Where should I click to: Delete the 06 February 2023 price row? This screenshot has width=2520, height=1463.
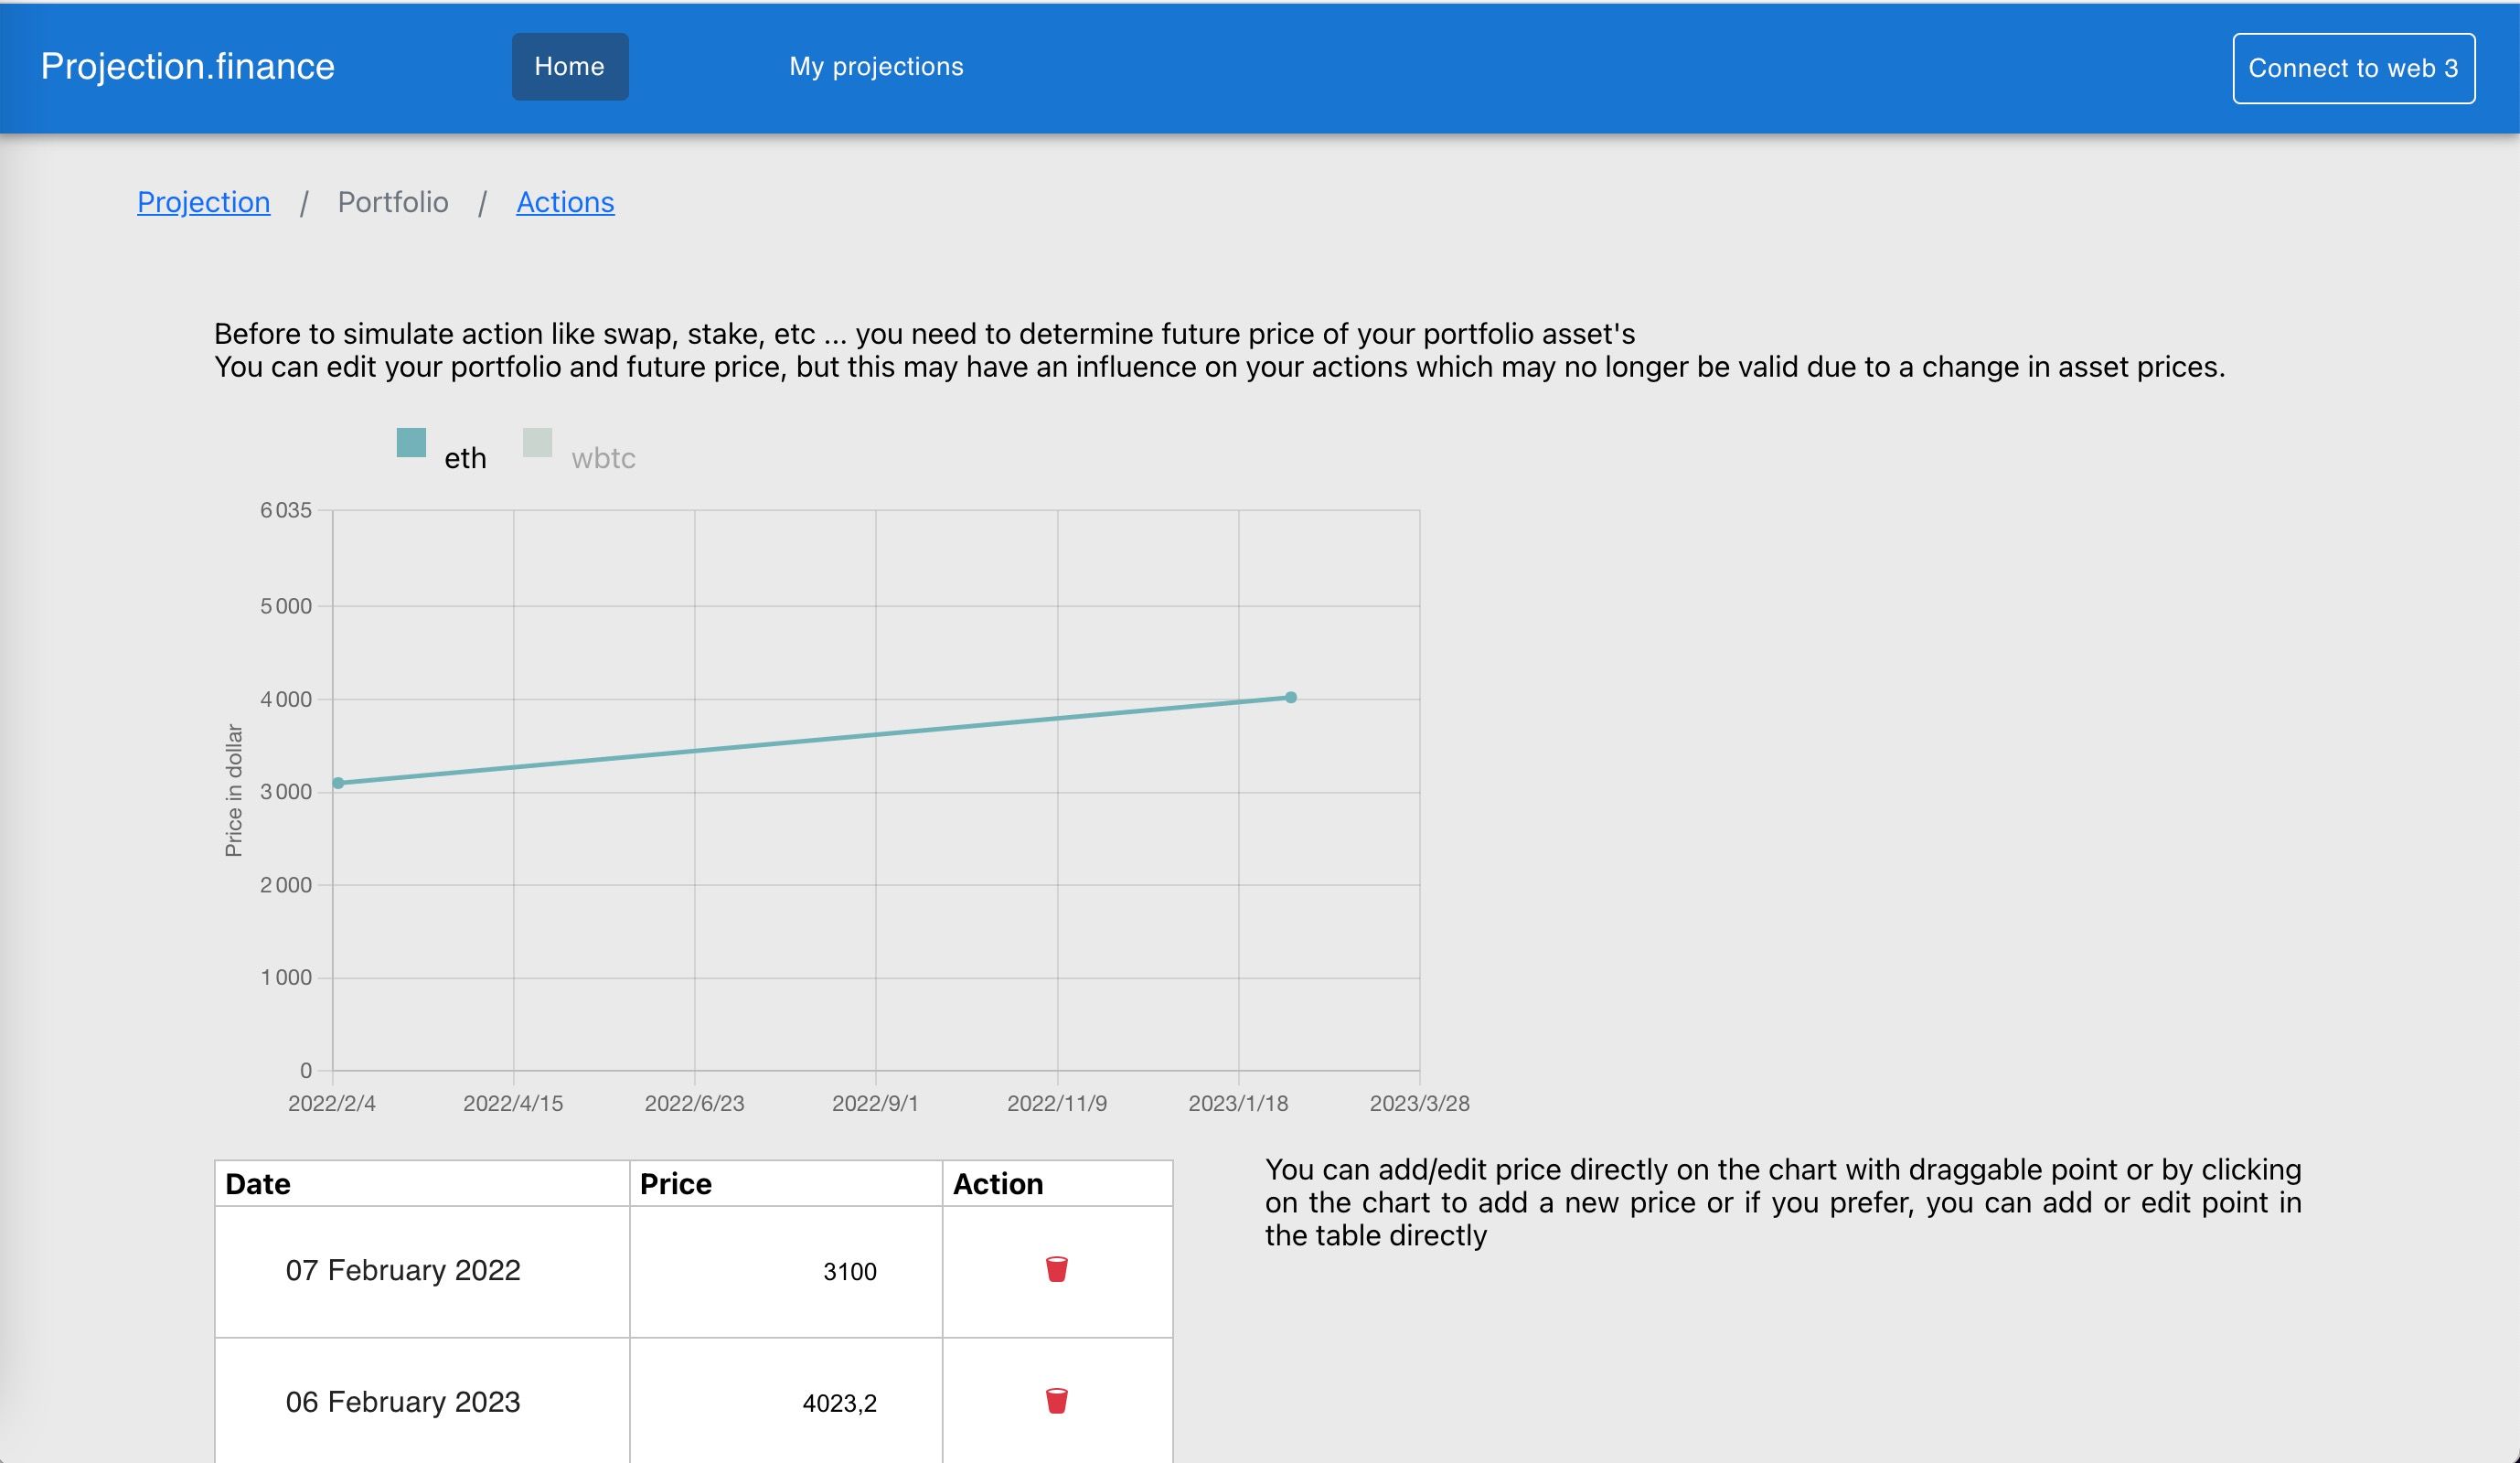click(x=1056, y=1401)
